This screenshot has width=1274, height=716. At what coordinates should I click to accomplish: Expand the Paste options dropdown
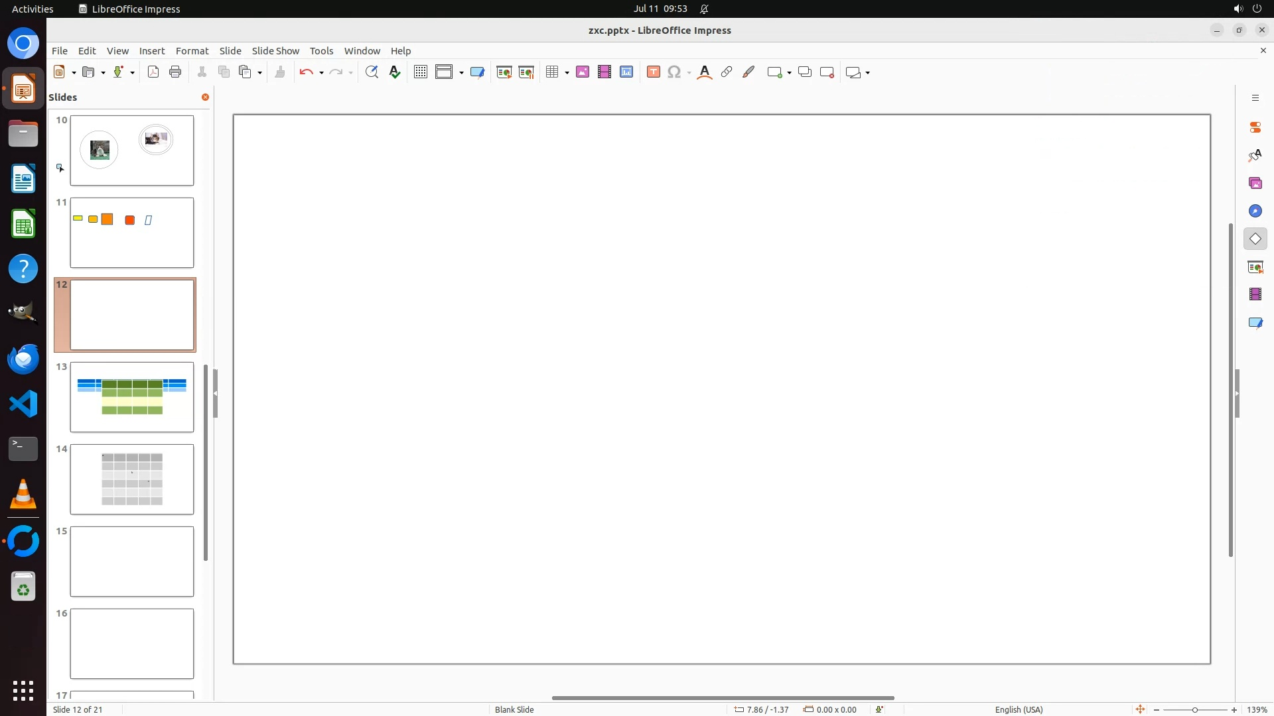click(259, 73)
